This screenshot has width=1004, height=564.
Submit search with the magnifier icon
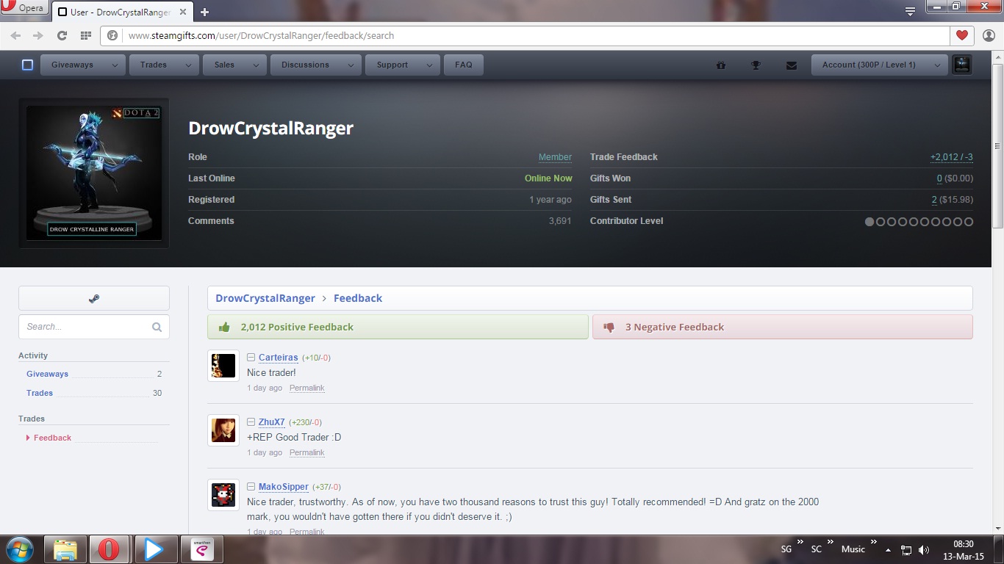click(x=157, y=327)
